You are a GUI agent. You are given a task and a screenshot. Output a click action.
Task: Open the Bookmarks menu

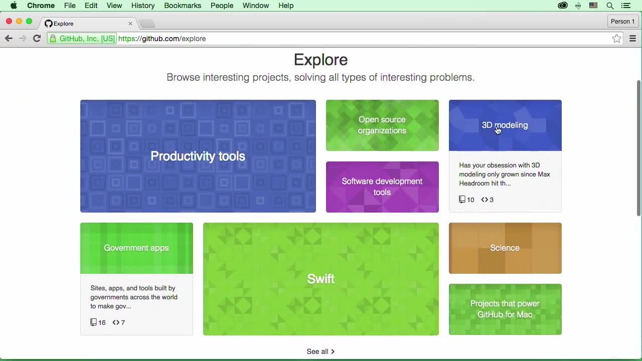coord(183,6)
